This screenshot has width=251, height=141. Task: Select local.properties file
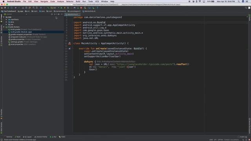tap(22, 44)
